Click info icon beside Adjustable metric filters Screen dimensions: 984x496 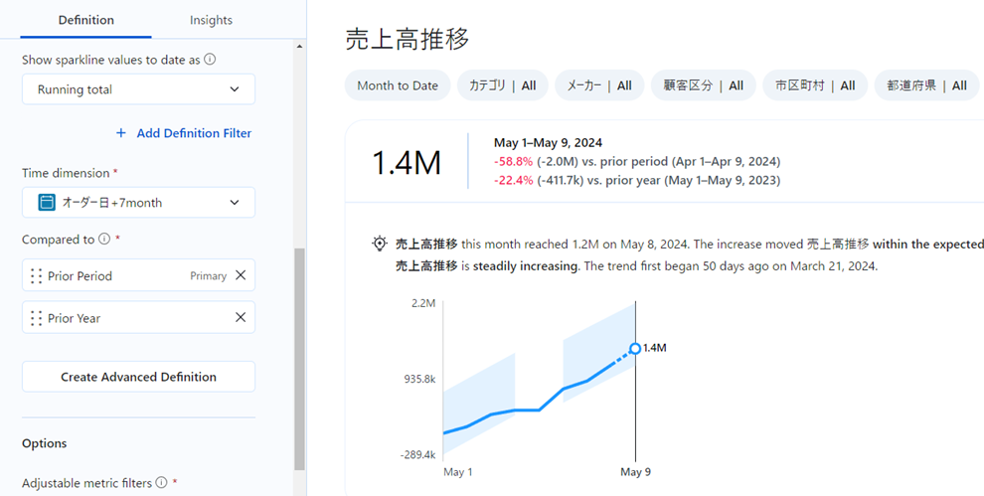click(x=161, y=483)
